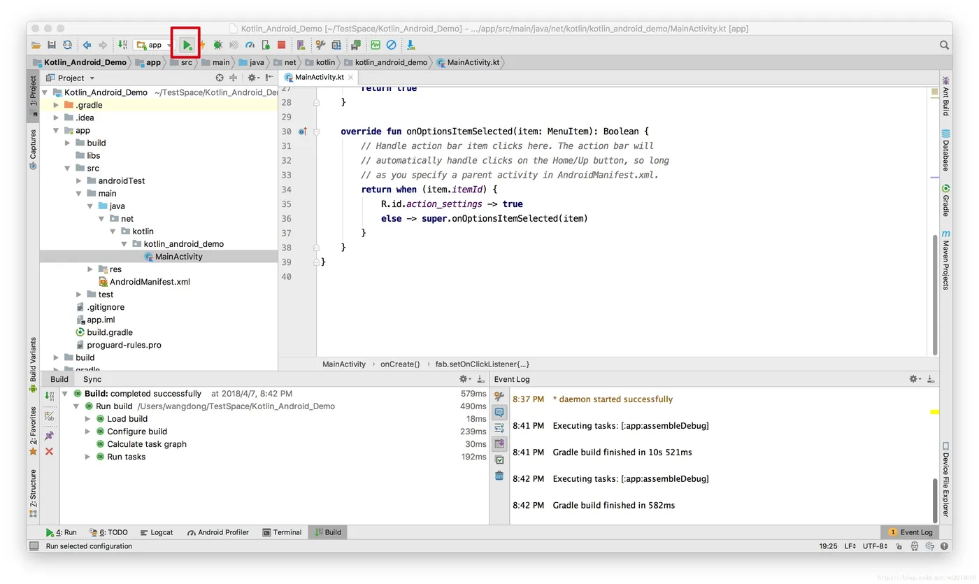
Task: Click the search magnifier icon in toolbar
Action: pos(944,45)
